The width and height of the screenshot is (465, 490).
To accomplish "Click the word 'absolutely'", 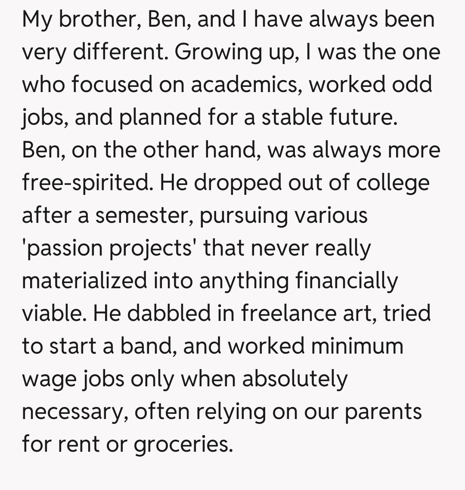I will tap(294, 379).
